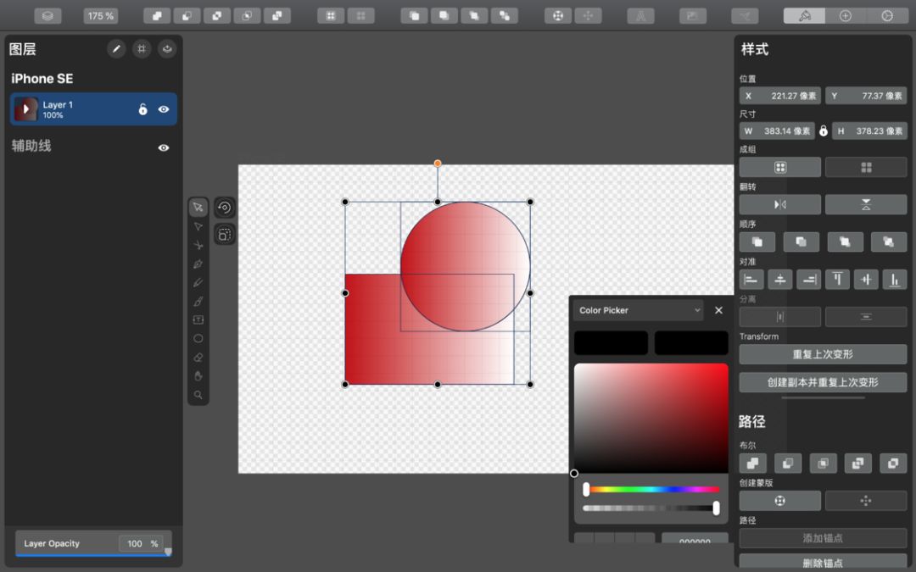Toggle visibility of the 辅助线 guides

pos(164,147)
